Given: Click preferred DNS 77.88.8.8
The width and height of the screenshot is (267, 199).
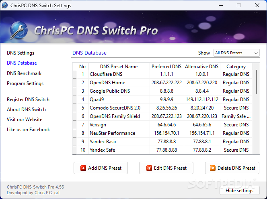Looking at the screenshot, I should click(166, 142).
